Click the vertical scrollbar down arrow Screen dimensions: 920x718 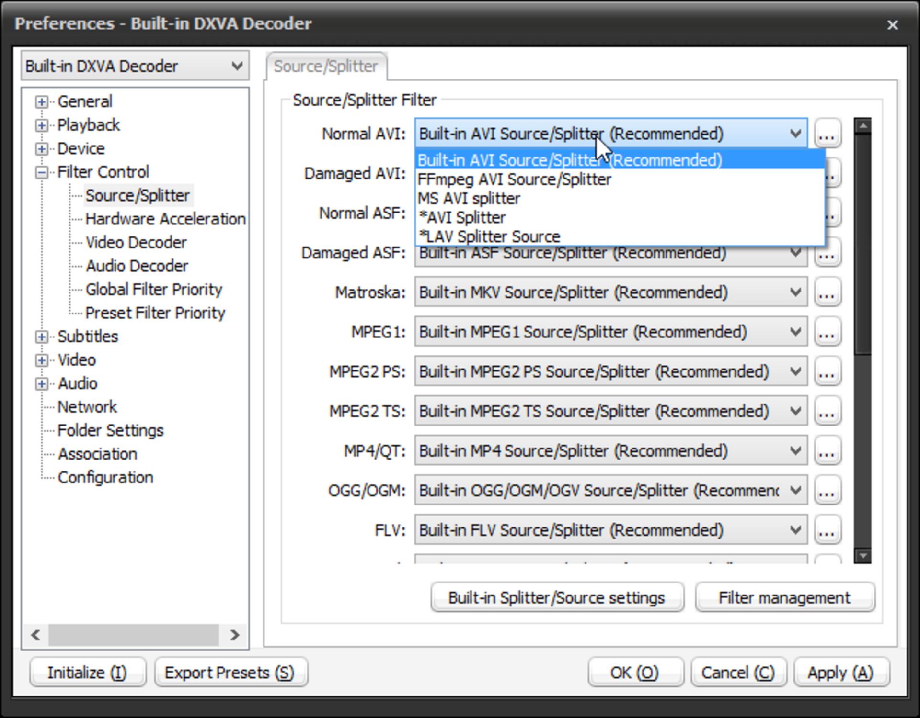point(862,556)
